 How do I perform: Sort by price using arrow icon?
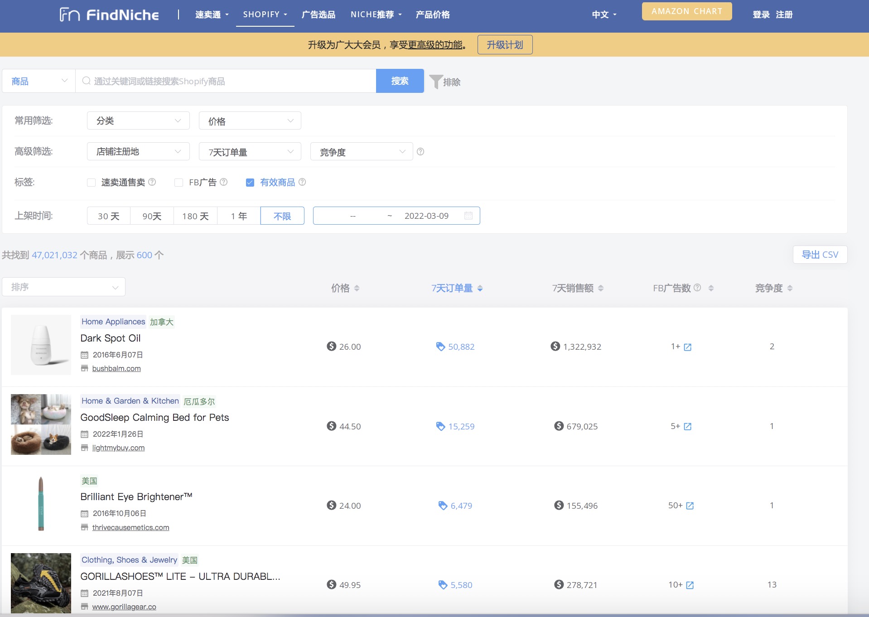coord(357,288)
